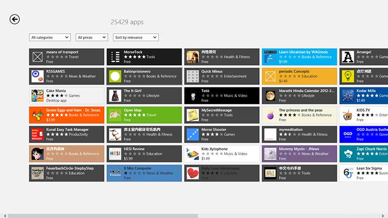Select the Open Map app tile

[x=144, y=115]
